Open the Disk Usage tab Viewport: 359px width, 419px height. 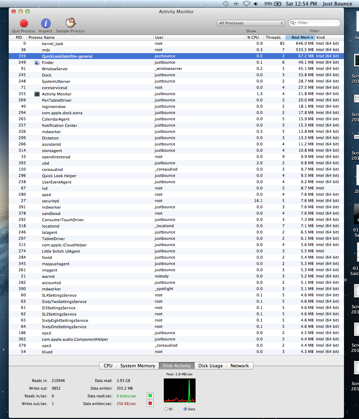[210, 366]
